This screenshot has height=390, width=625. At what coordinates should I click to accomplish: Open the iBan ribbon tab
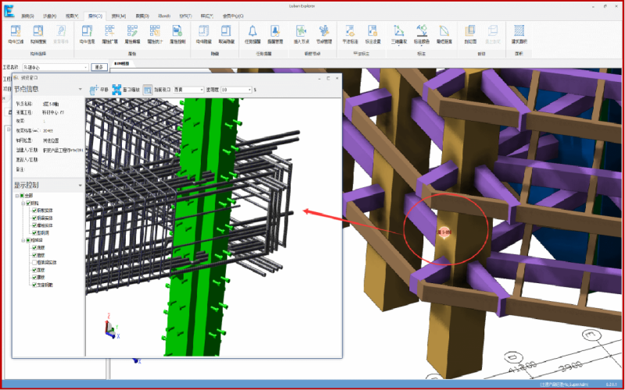(x=164, y=16)
